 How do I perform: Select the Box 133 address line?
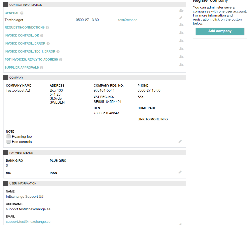56,90
